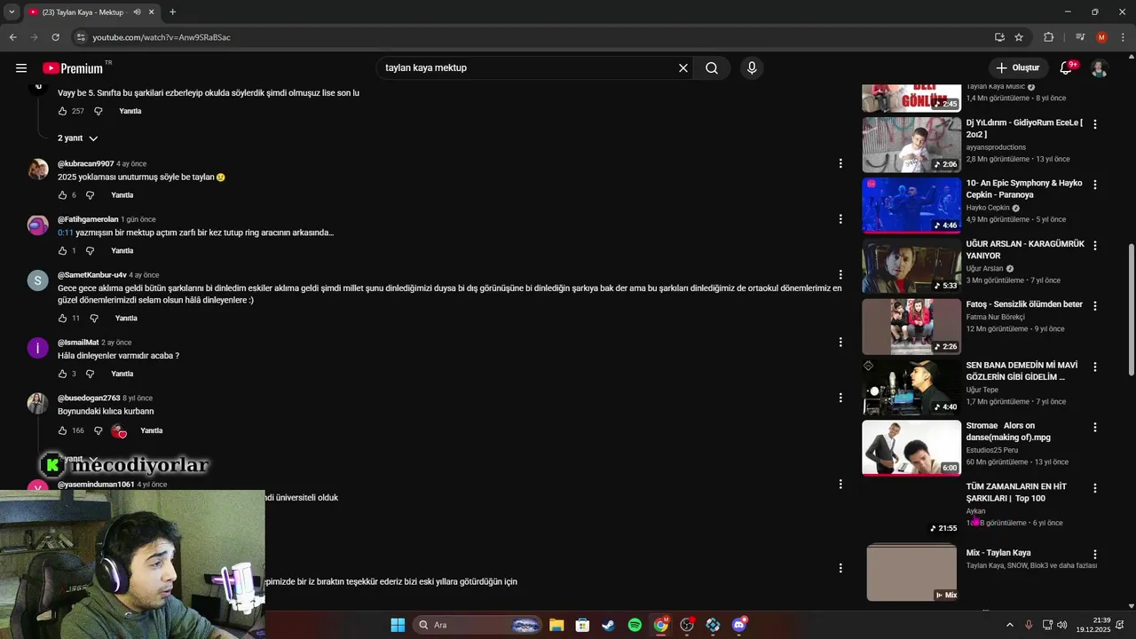Open the YouTube hamburger guide menu

[21, 68]
